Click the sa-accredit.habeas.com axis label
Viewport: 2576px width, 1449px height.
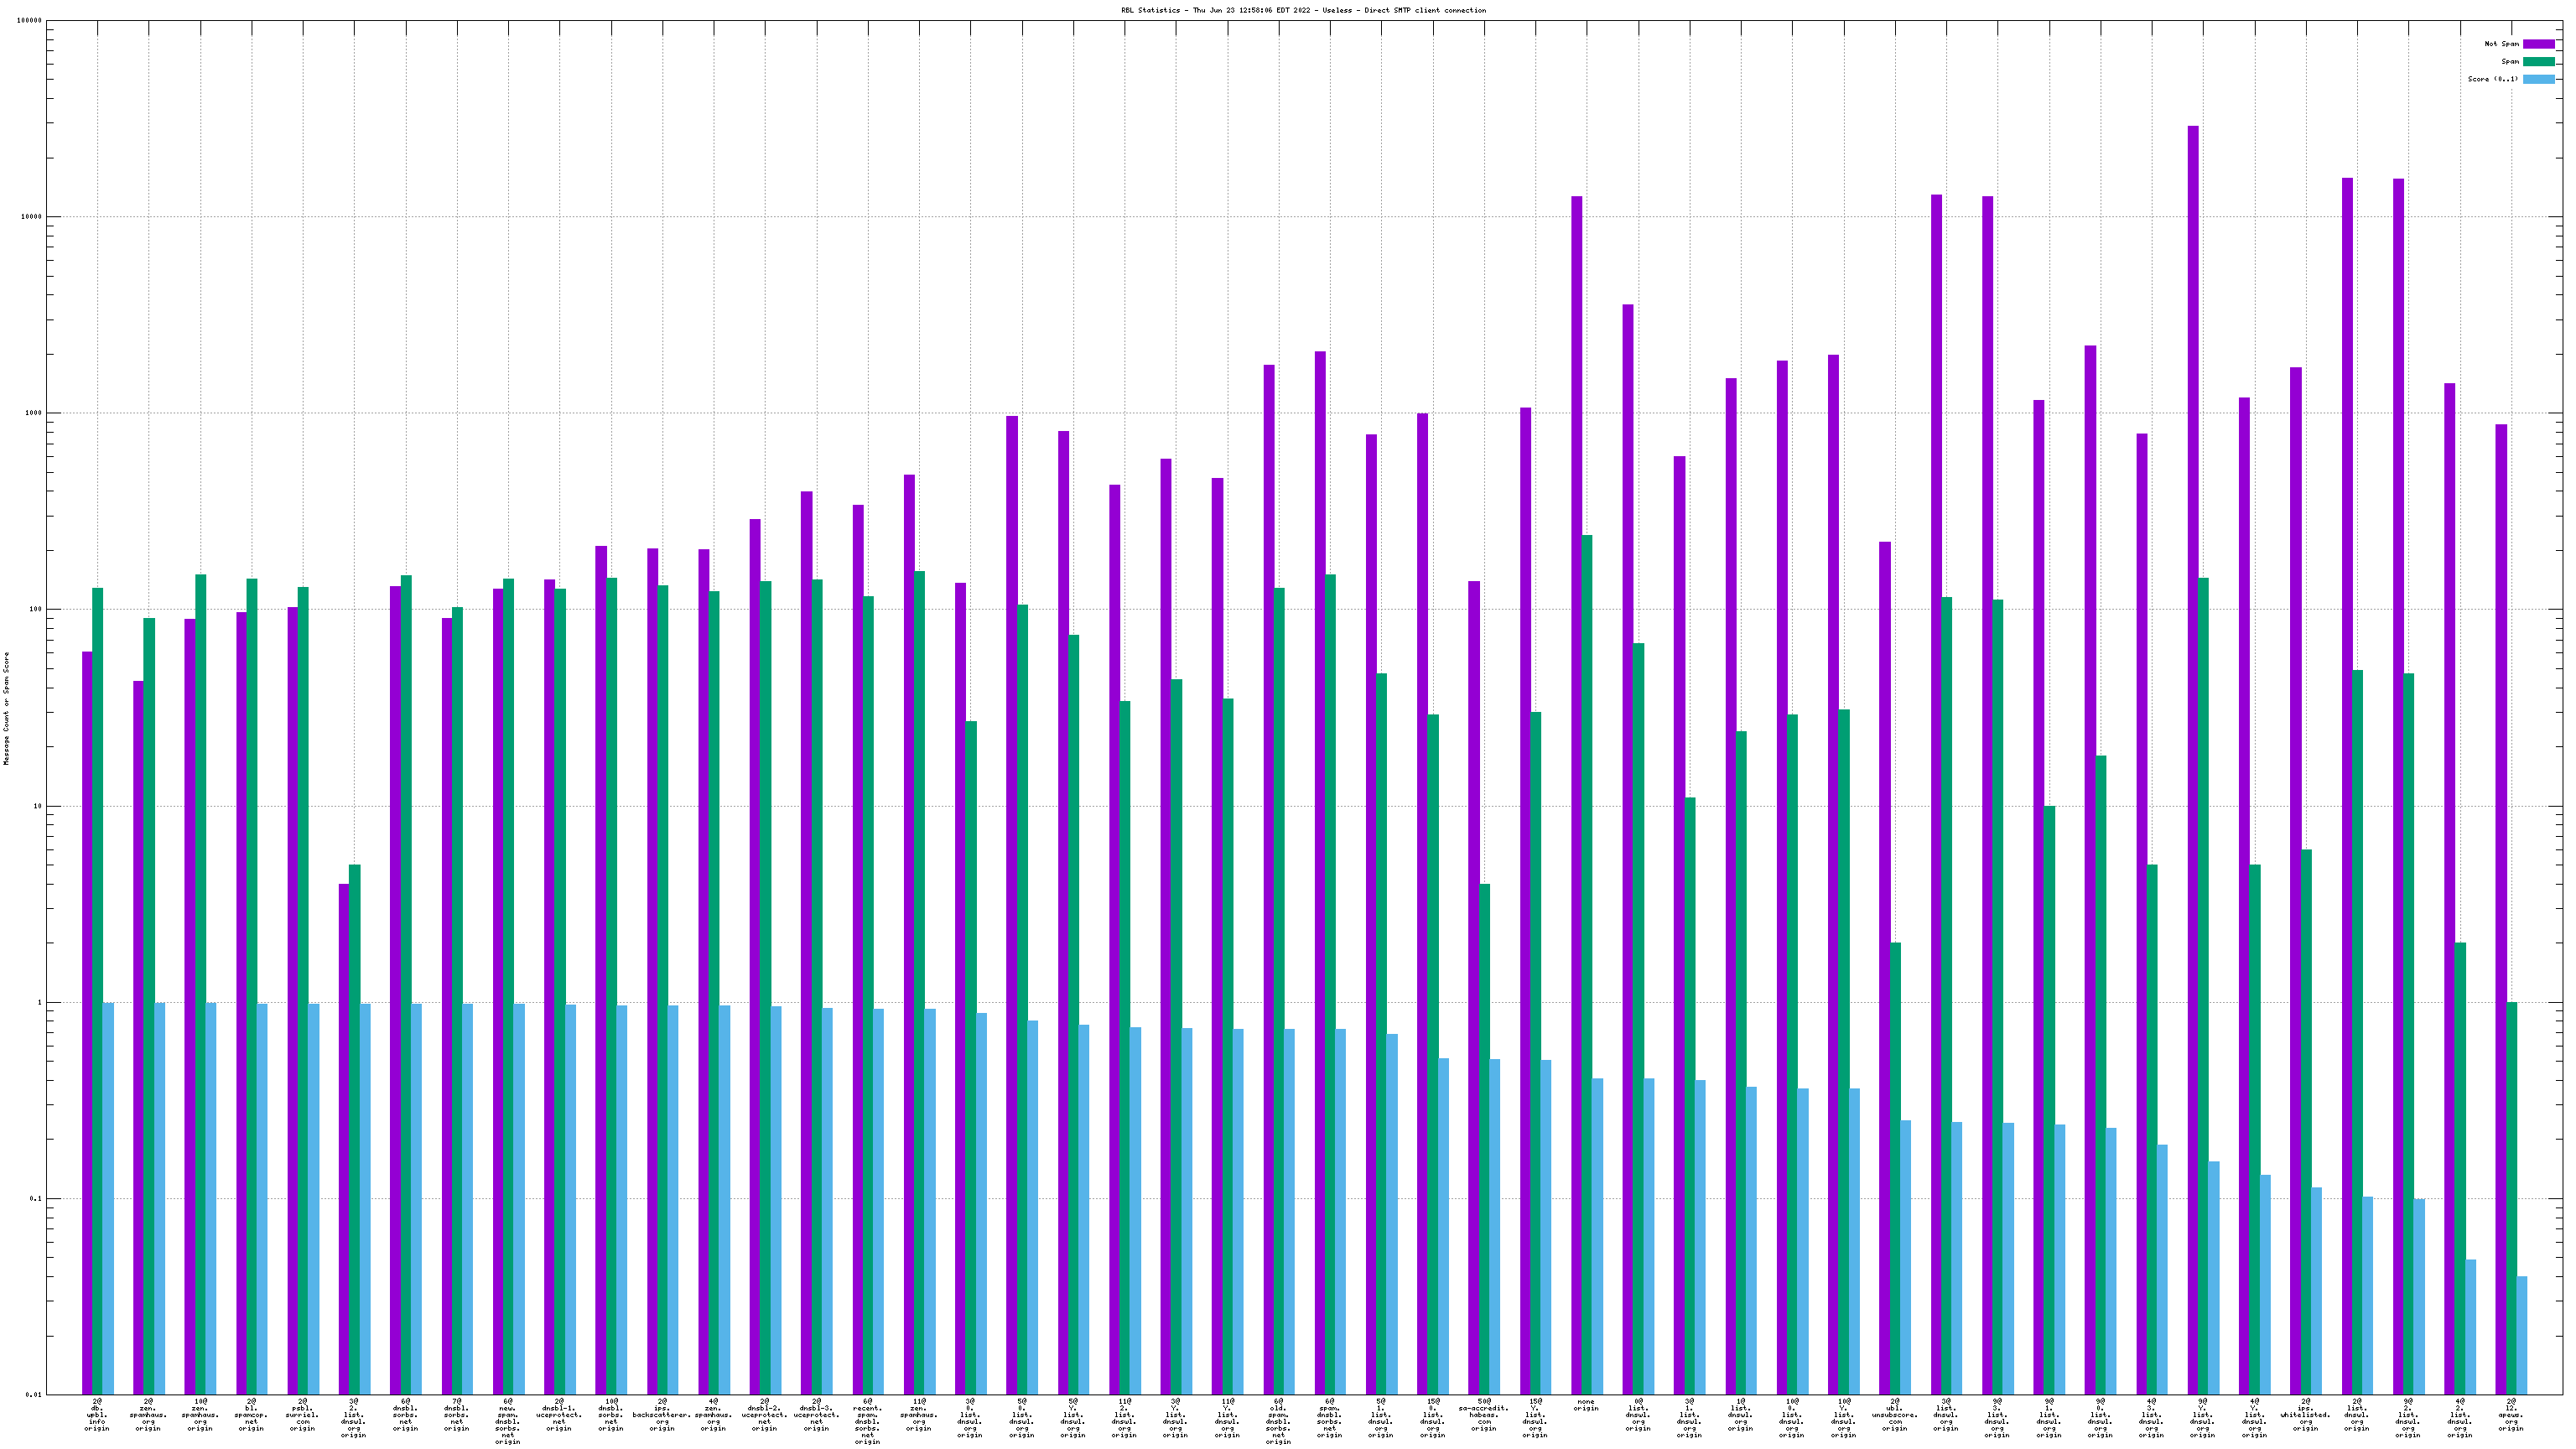coord(1483,1415)
